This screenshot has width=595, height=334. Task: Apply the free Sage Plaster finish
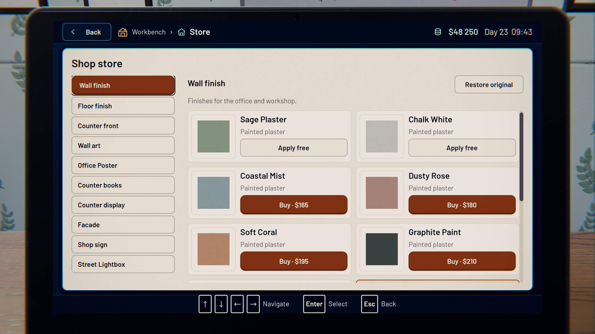tap(293, 148)
